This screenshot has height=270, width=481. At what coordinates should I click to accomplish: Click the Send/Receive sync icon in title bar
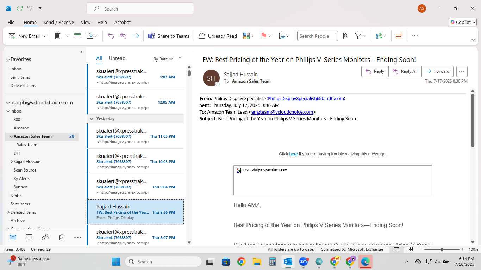tap(20, 8)
